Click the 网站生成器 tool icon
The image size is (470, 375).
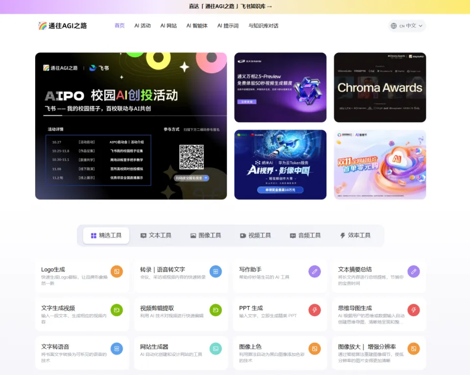216,349
